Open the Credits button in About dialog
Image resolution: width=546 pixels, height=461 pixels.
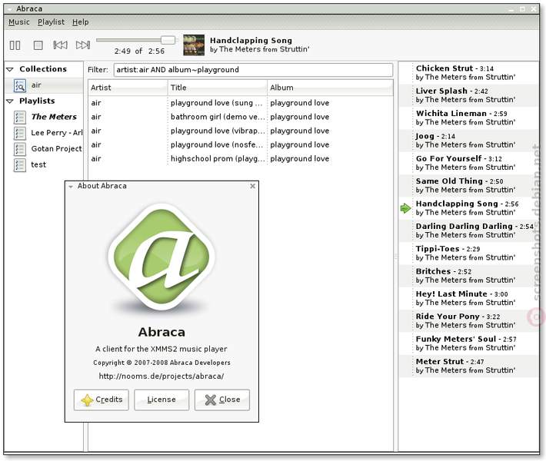click(x=102, y=400)
